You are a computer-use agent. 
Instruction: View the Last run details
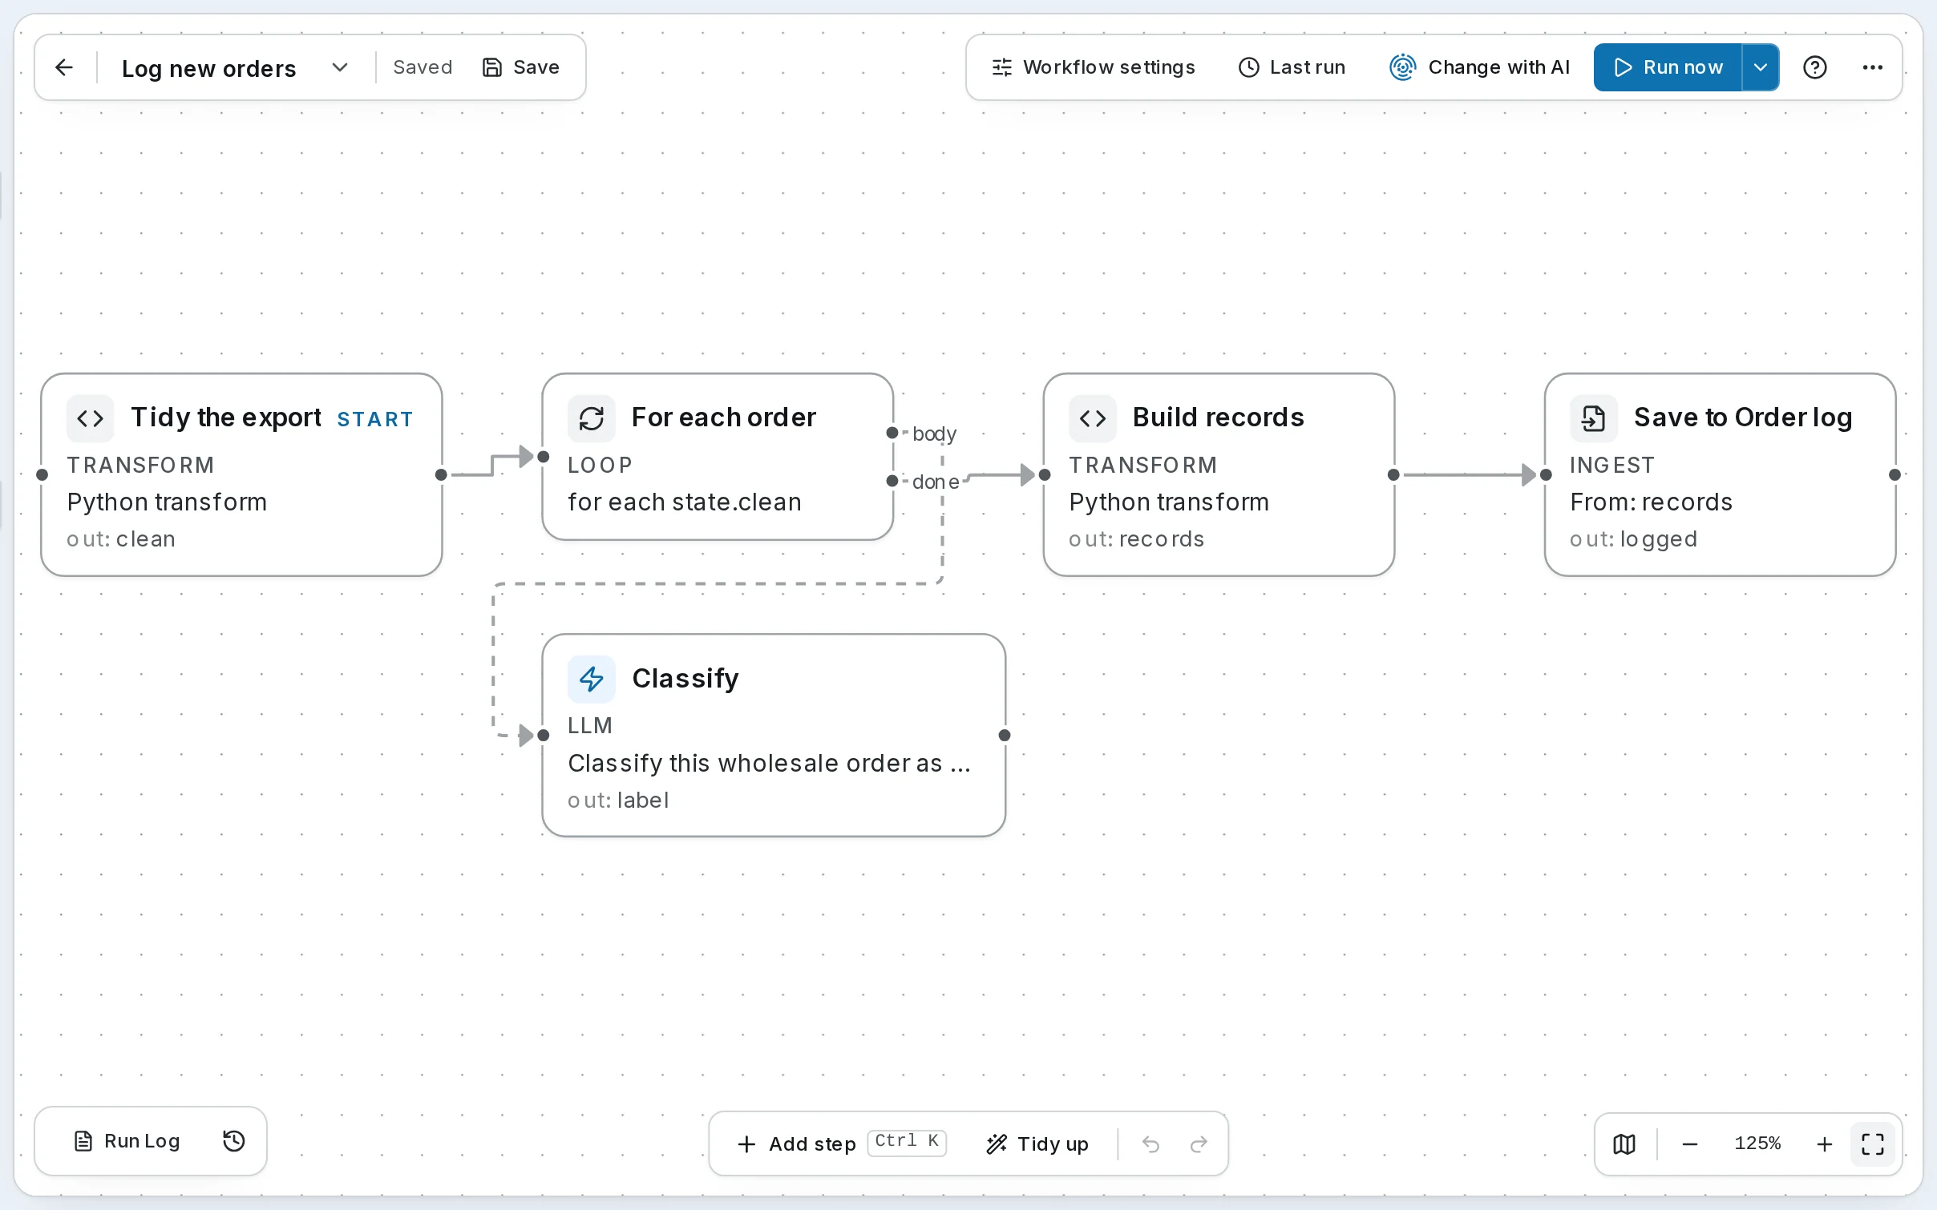pos(1292,67)
